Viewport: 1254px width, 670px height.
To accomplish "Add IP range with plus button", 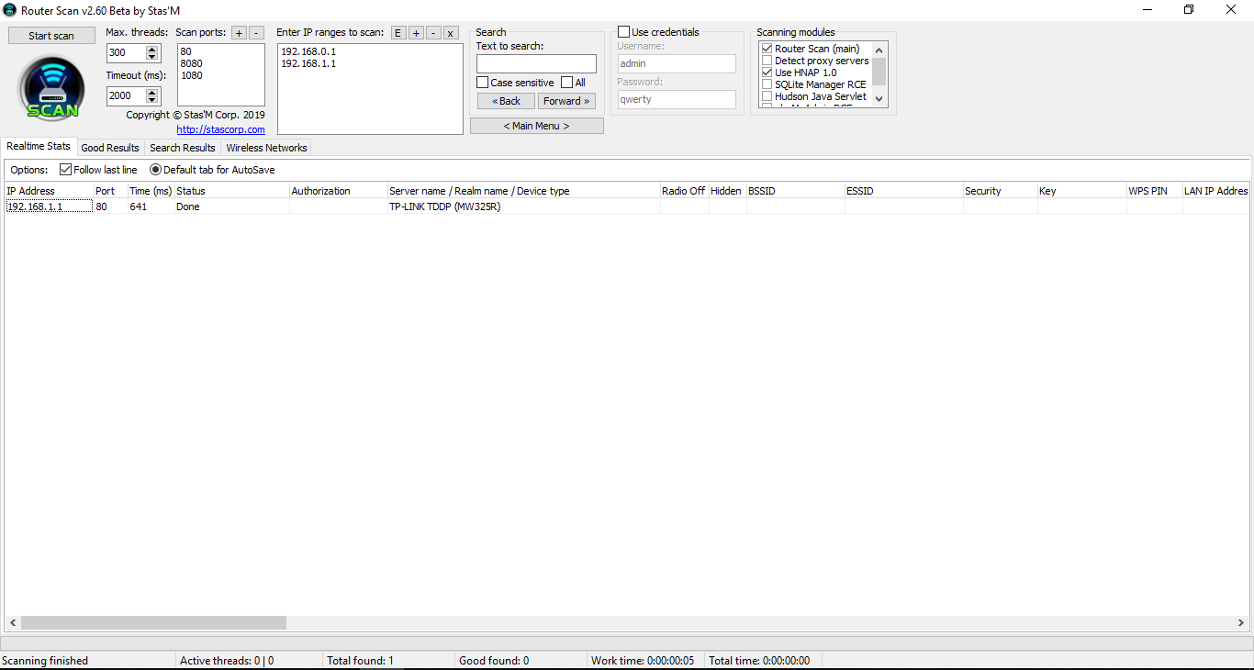I will (x=416, y=33).
